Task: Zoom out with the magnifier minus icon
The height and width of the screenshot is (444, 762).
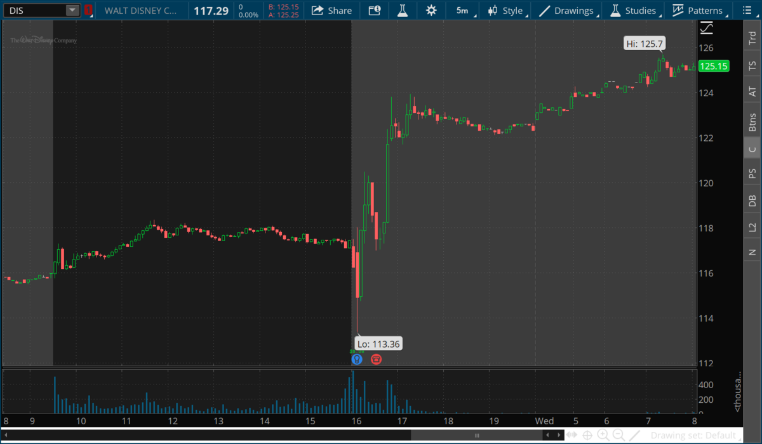Action: click(618, 435)
